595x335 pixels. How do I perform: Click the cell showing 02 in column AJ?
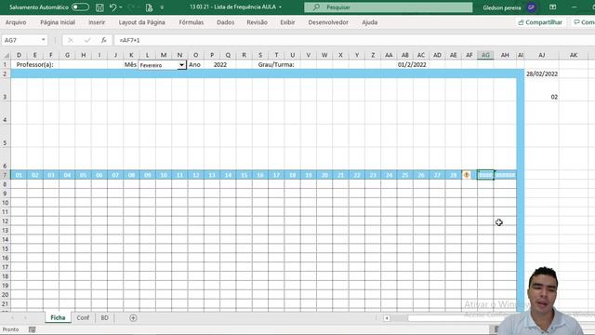pyautogui.click(x=542, y=97)
